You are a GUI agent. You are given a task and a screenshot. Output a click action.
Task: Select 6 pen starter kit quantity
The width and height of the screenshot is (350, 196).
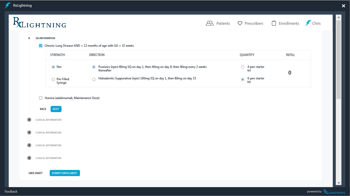click(x=243, y=79)
